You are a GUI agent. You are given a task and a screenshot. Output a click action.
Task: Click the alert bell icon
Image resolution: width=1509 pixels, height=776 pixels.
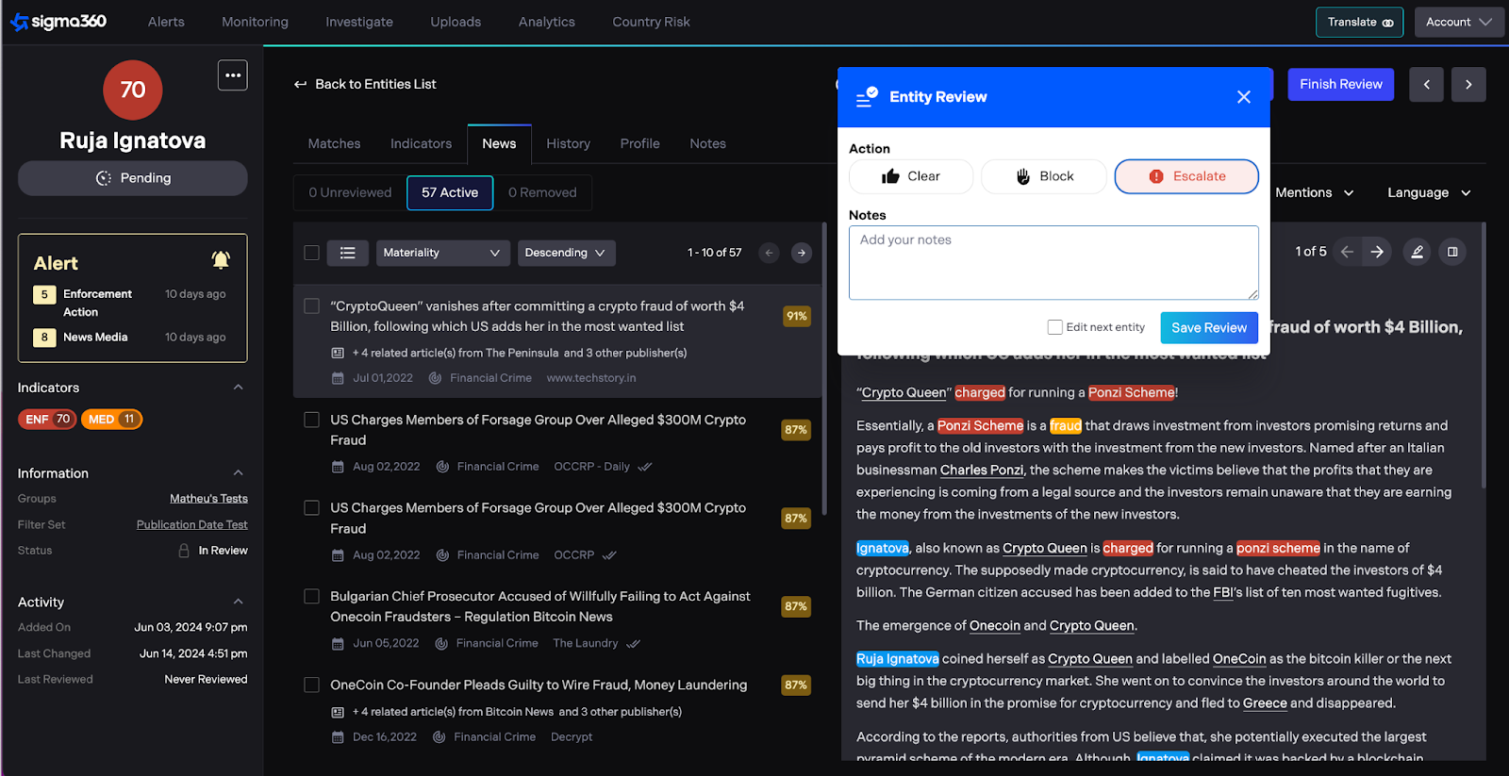[221, 260]
